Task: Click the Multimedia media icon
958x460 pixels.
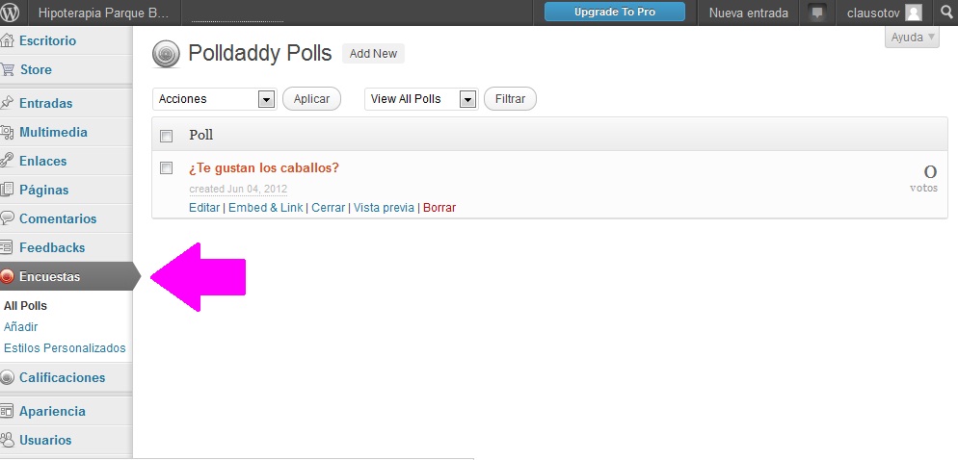Action: [9, 133]
